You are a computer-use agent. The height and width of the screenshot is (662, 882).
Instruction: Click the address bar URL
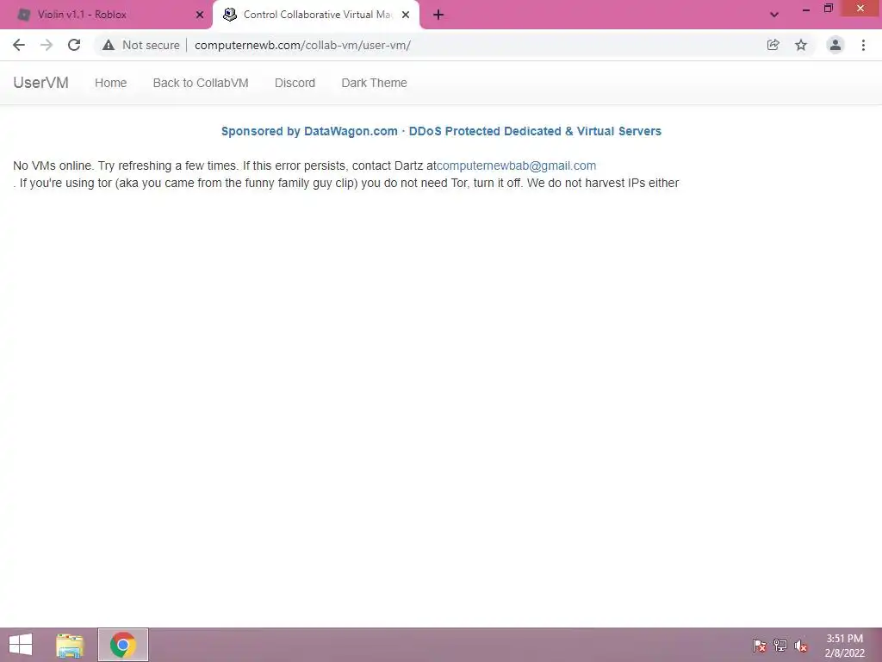point(302,45)
